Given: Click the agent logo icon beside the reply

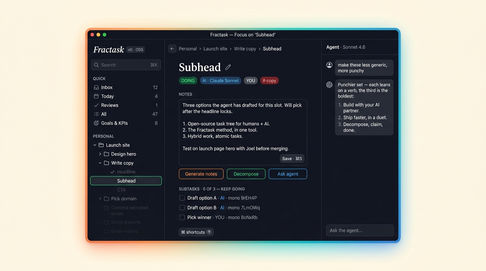Looking at the screenshot, I should pos(329,85).
